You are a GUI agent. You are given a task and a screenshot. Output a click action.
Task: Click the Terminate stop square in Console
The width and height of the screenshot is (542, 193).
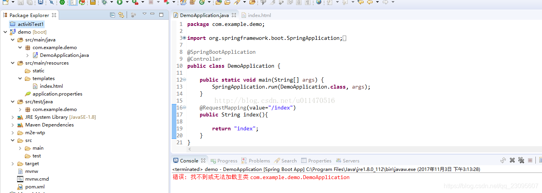pyautogui.click(x=530, y=160)
